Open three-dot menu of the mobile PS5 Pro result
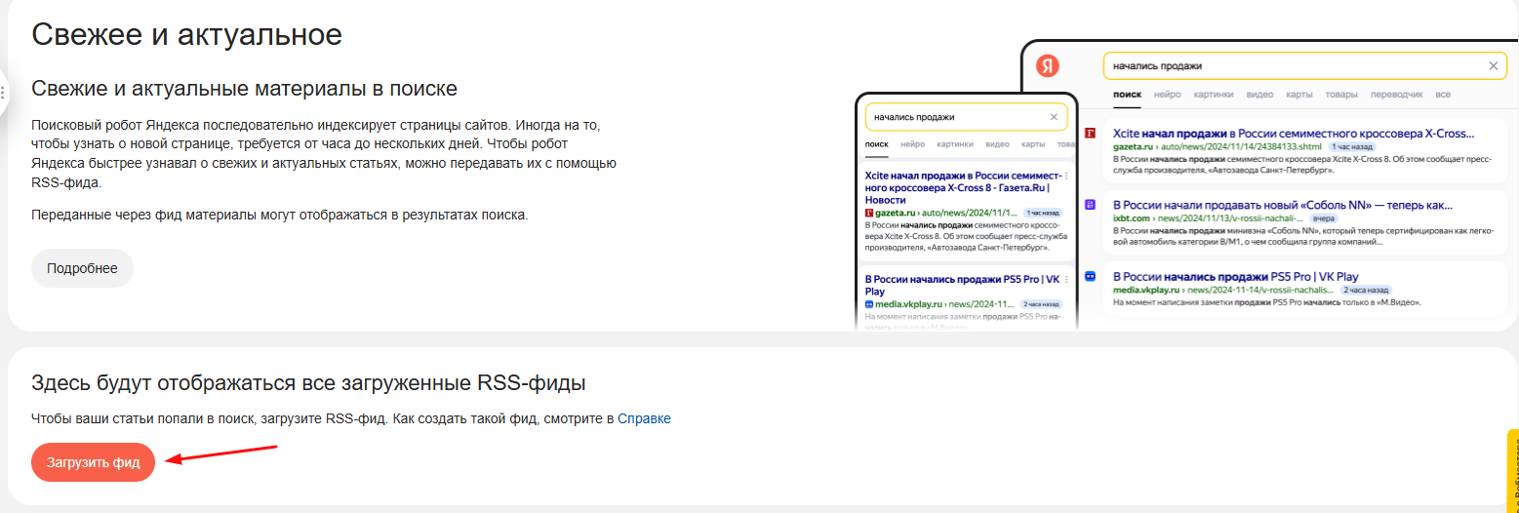 click(x=1066, y=278)
